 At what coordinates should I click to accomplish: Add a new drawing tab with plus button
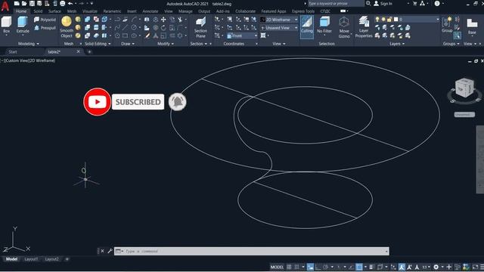click(89, 52)
